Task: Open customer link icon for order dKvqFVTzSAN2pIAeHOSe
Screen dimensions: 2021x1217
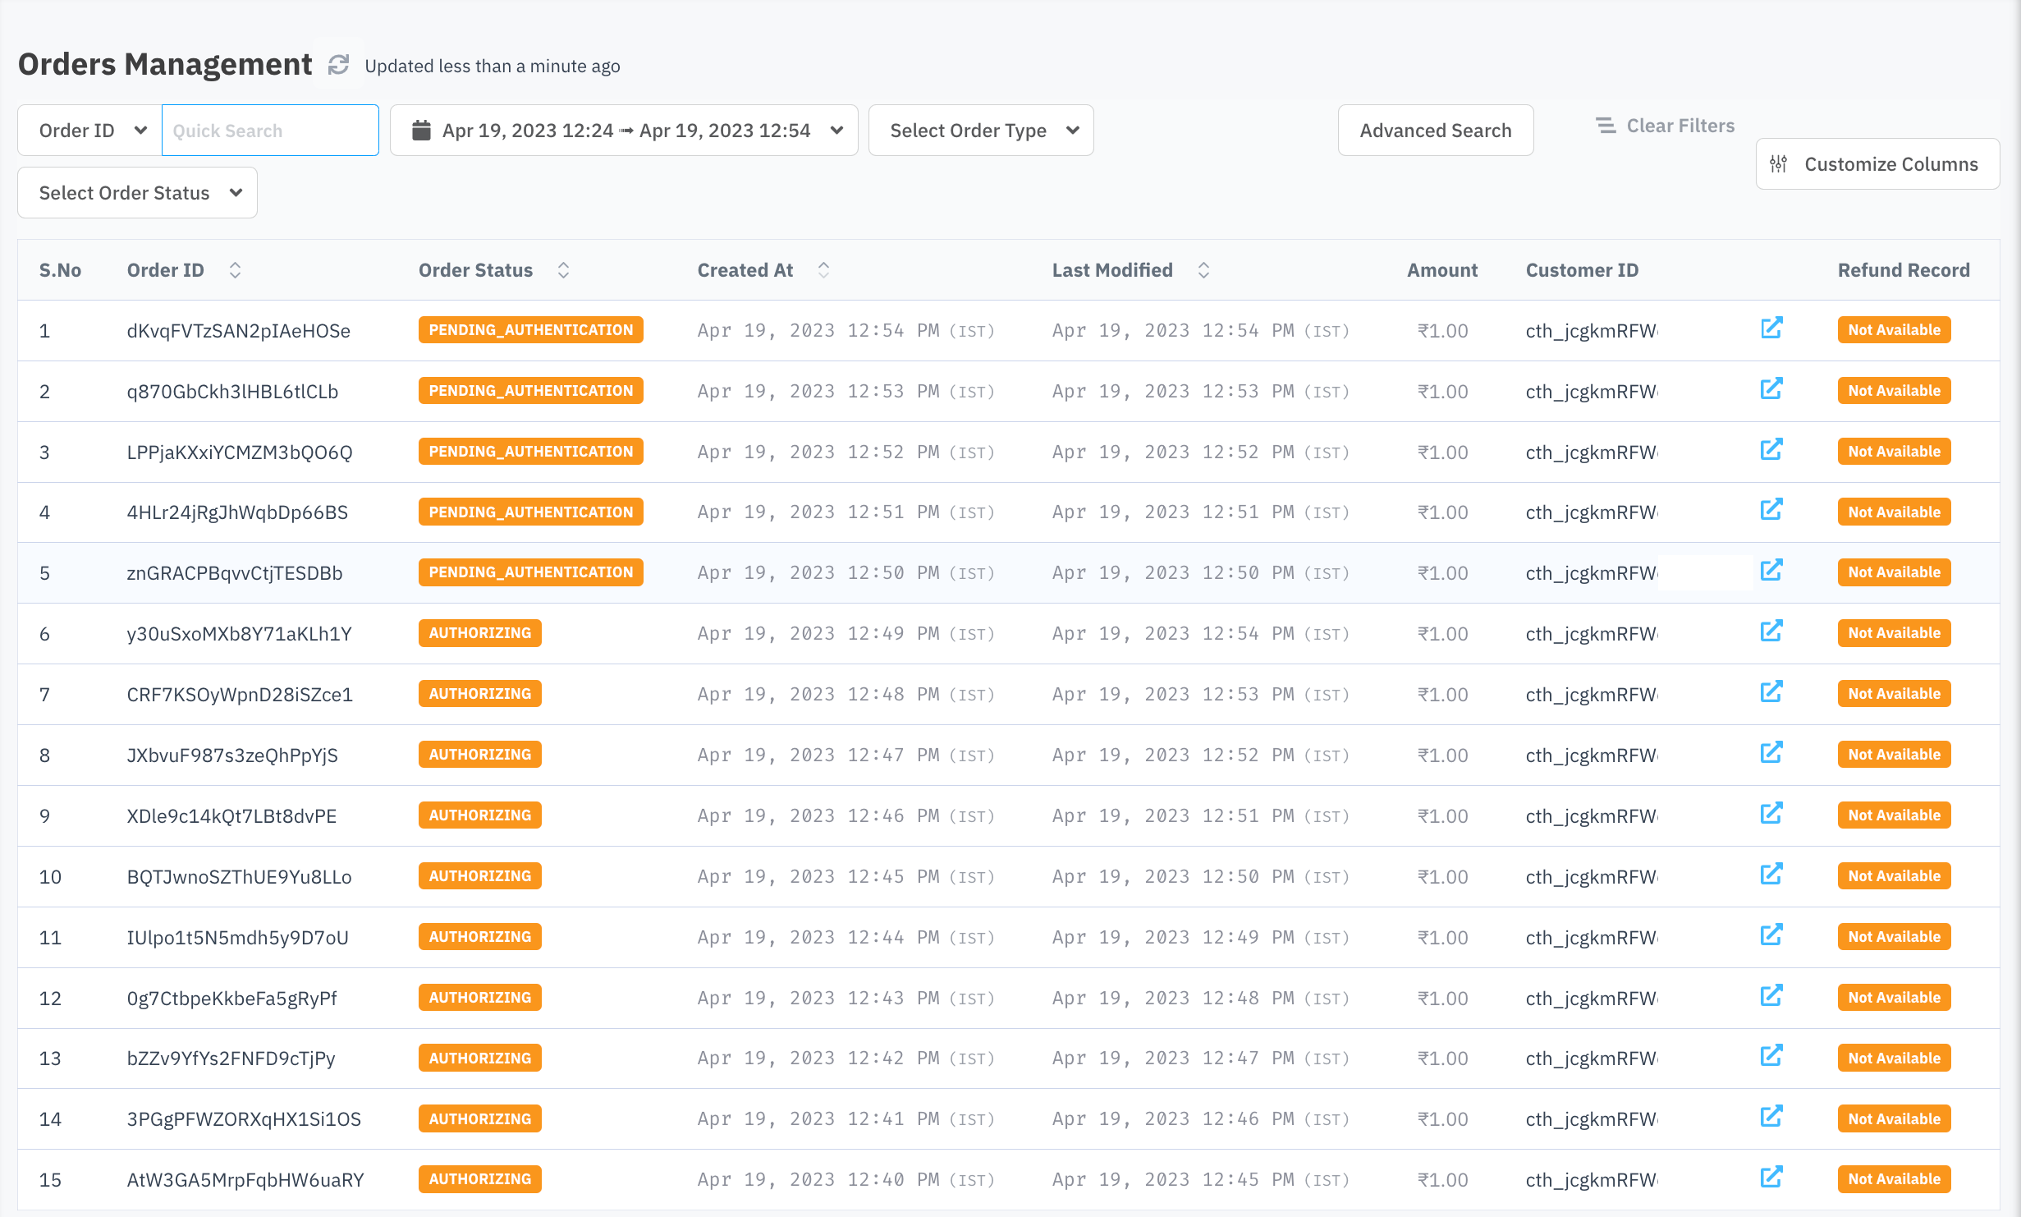Action: coord(1771,328)
